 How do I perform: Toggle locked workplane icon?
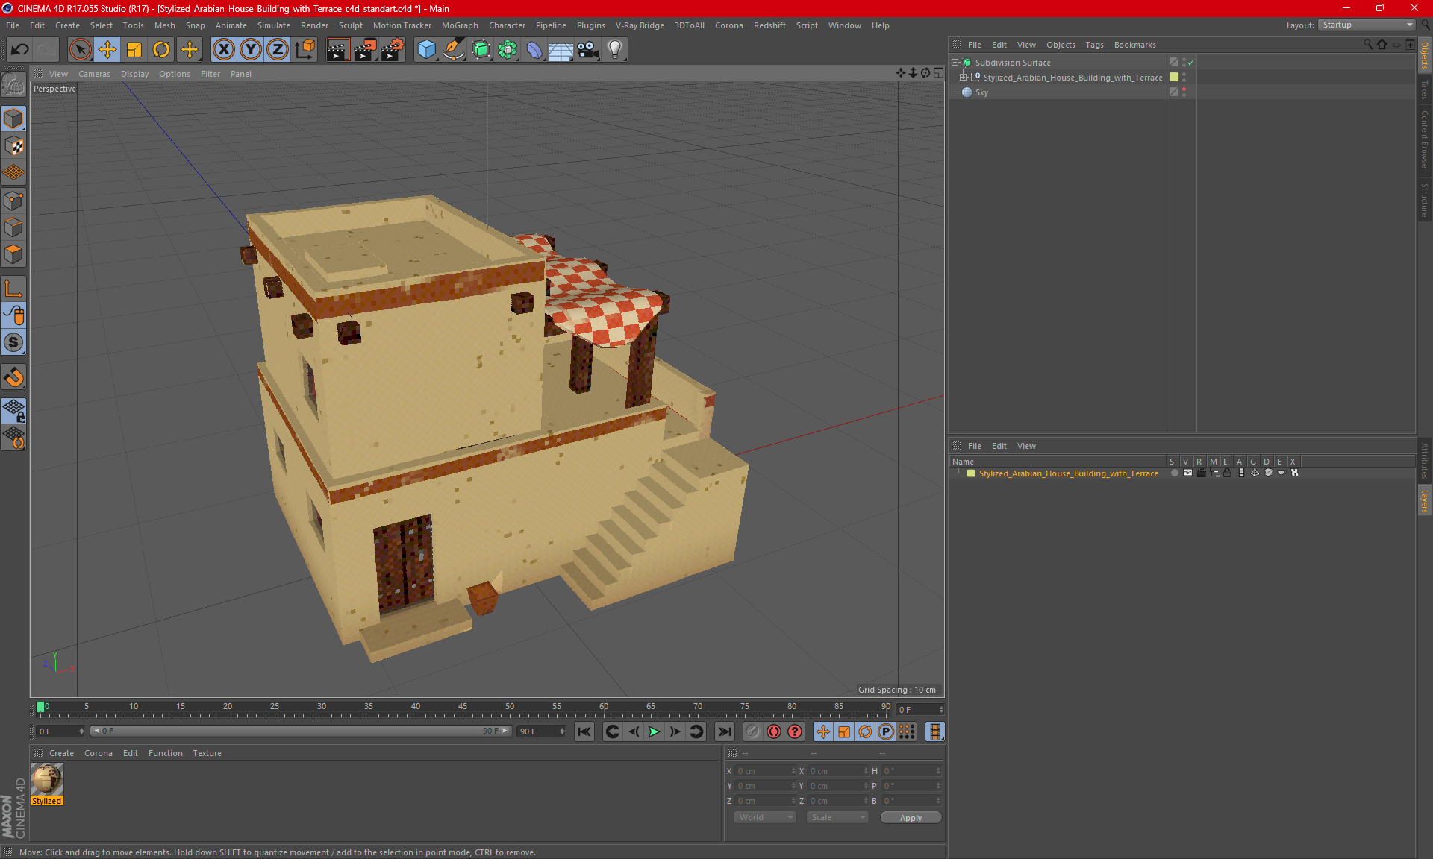pos(13,410)
